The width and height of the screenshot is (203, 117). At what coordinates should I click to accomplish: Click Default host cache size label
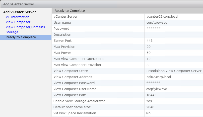click(x=72, y=107)
